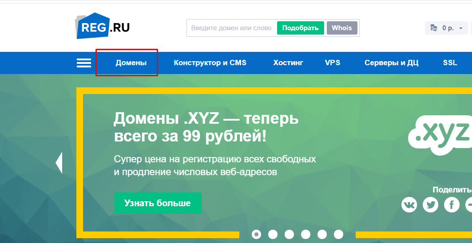The height and width of the screenshot is (243, 472).
Task: Open the Хостинг menu item
Action: click(288, 63)
